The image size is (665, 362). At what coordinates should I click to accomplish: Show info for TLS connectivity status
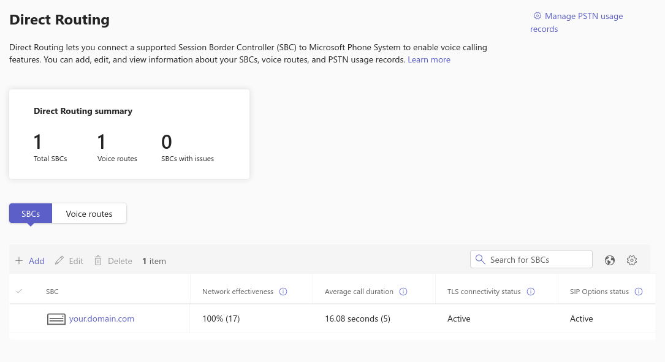[x=531, y=292]
